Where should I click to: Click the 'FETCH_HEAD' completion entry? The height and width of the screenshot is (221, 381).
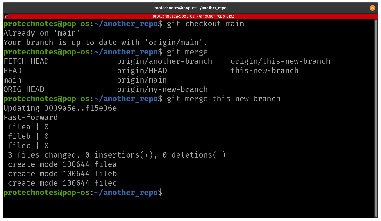click(x=26, y=61)
